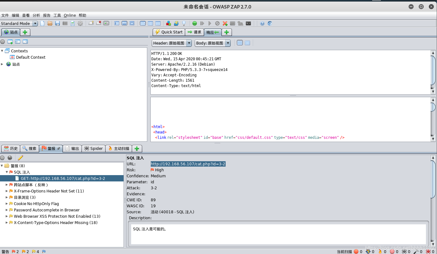Screen dimensions: 437x254
Task: Add tab with green plus beside 站点 tab
Action: (x=25, y=32)
